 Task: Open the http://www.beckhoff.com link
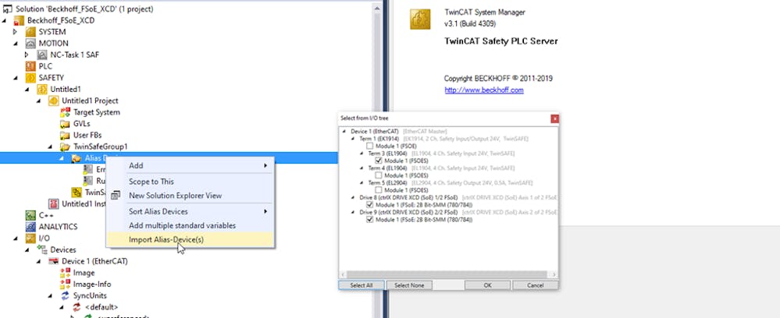coord(484,90)
